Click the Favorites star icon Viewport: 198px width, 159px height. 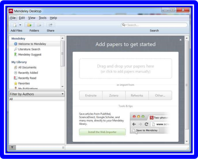(x=16, y=83)
